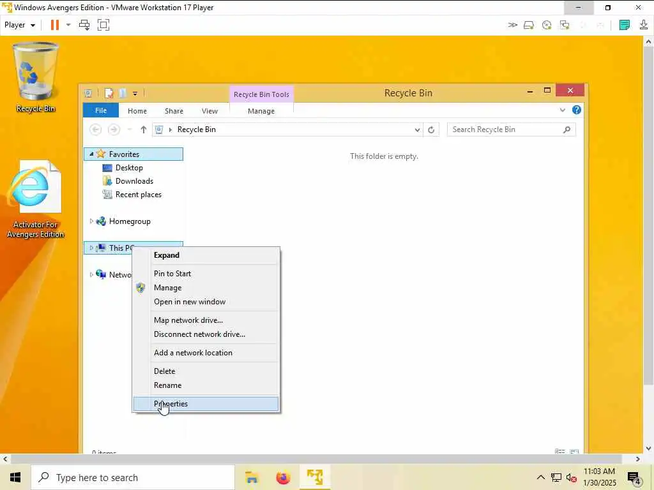The height and width of the screenshot is (490, 654).
Task: Choose Rename in the context menu
Action: (x=206, y=385)
